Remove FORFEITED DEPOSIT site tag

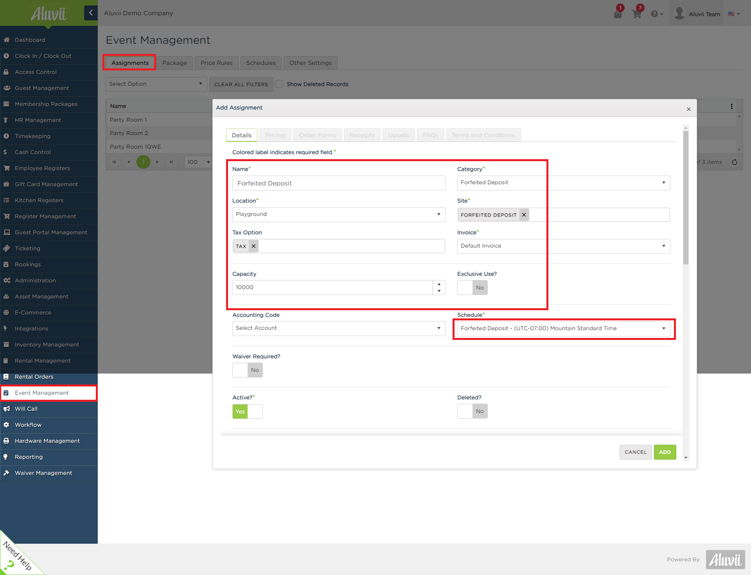pyautogui.click(x=524, y=215)
